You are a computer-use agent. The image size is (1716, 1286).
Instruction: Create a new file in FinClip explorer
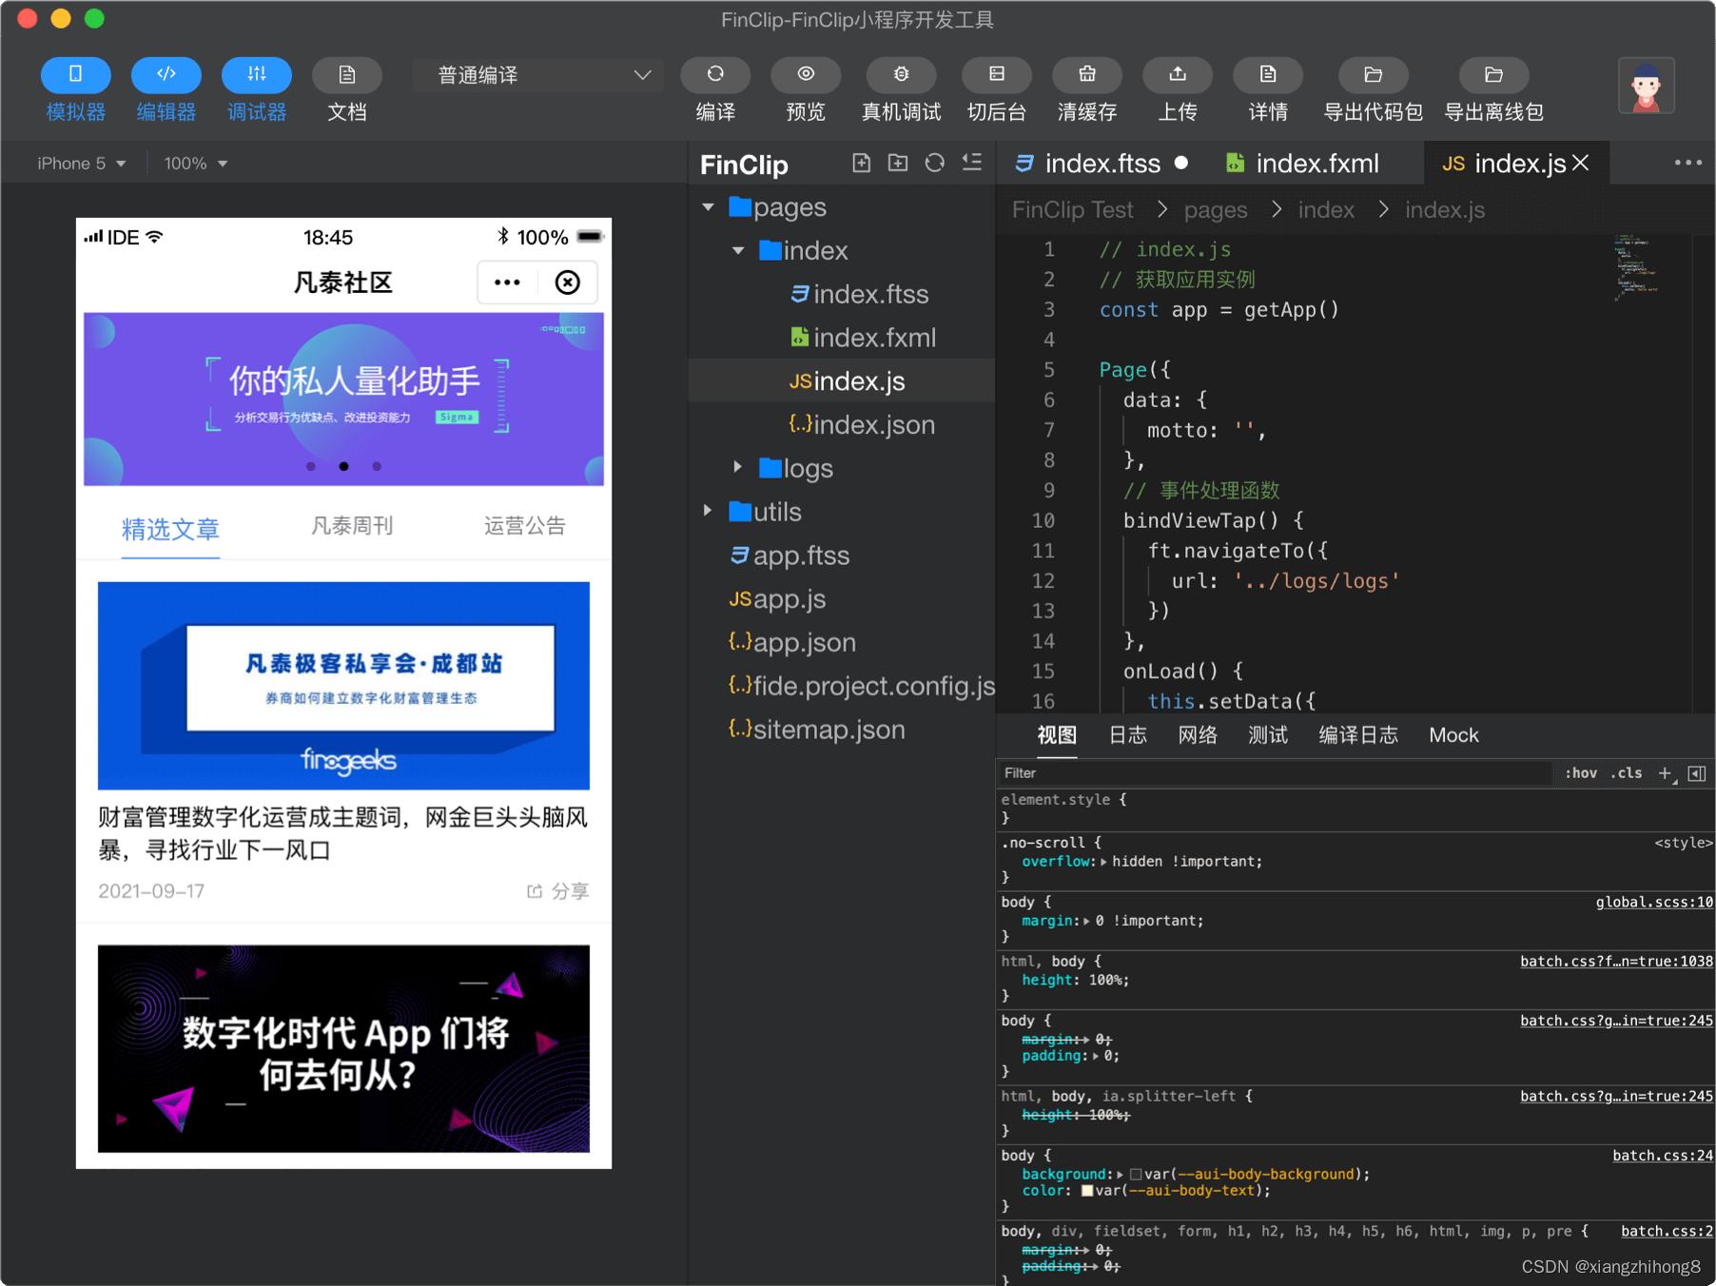click(x=861, y=163)
